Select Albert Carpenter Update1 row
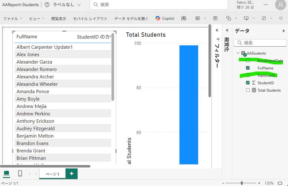Viewport: 288px width, 186px height. [x=63, y=47]
